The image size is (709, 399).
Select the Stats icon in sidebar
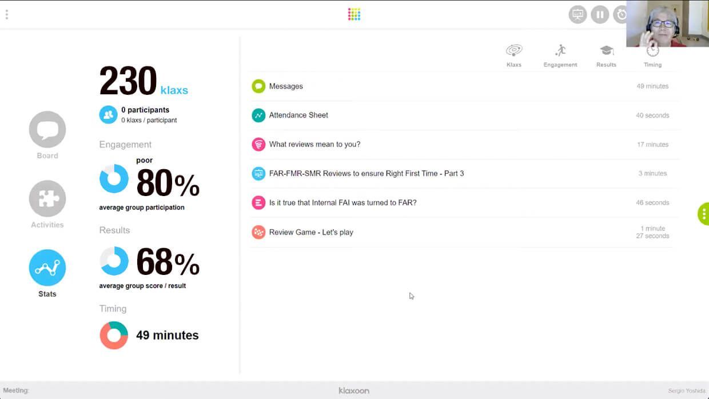(47, 268)
